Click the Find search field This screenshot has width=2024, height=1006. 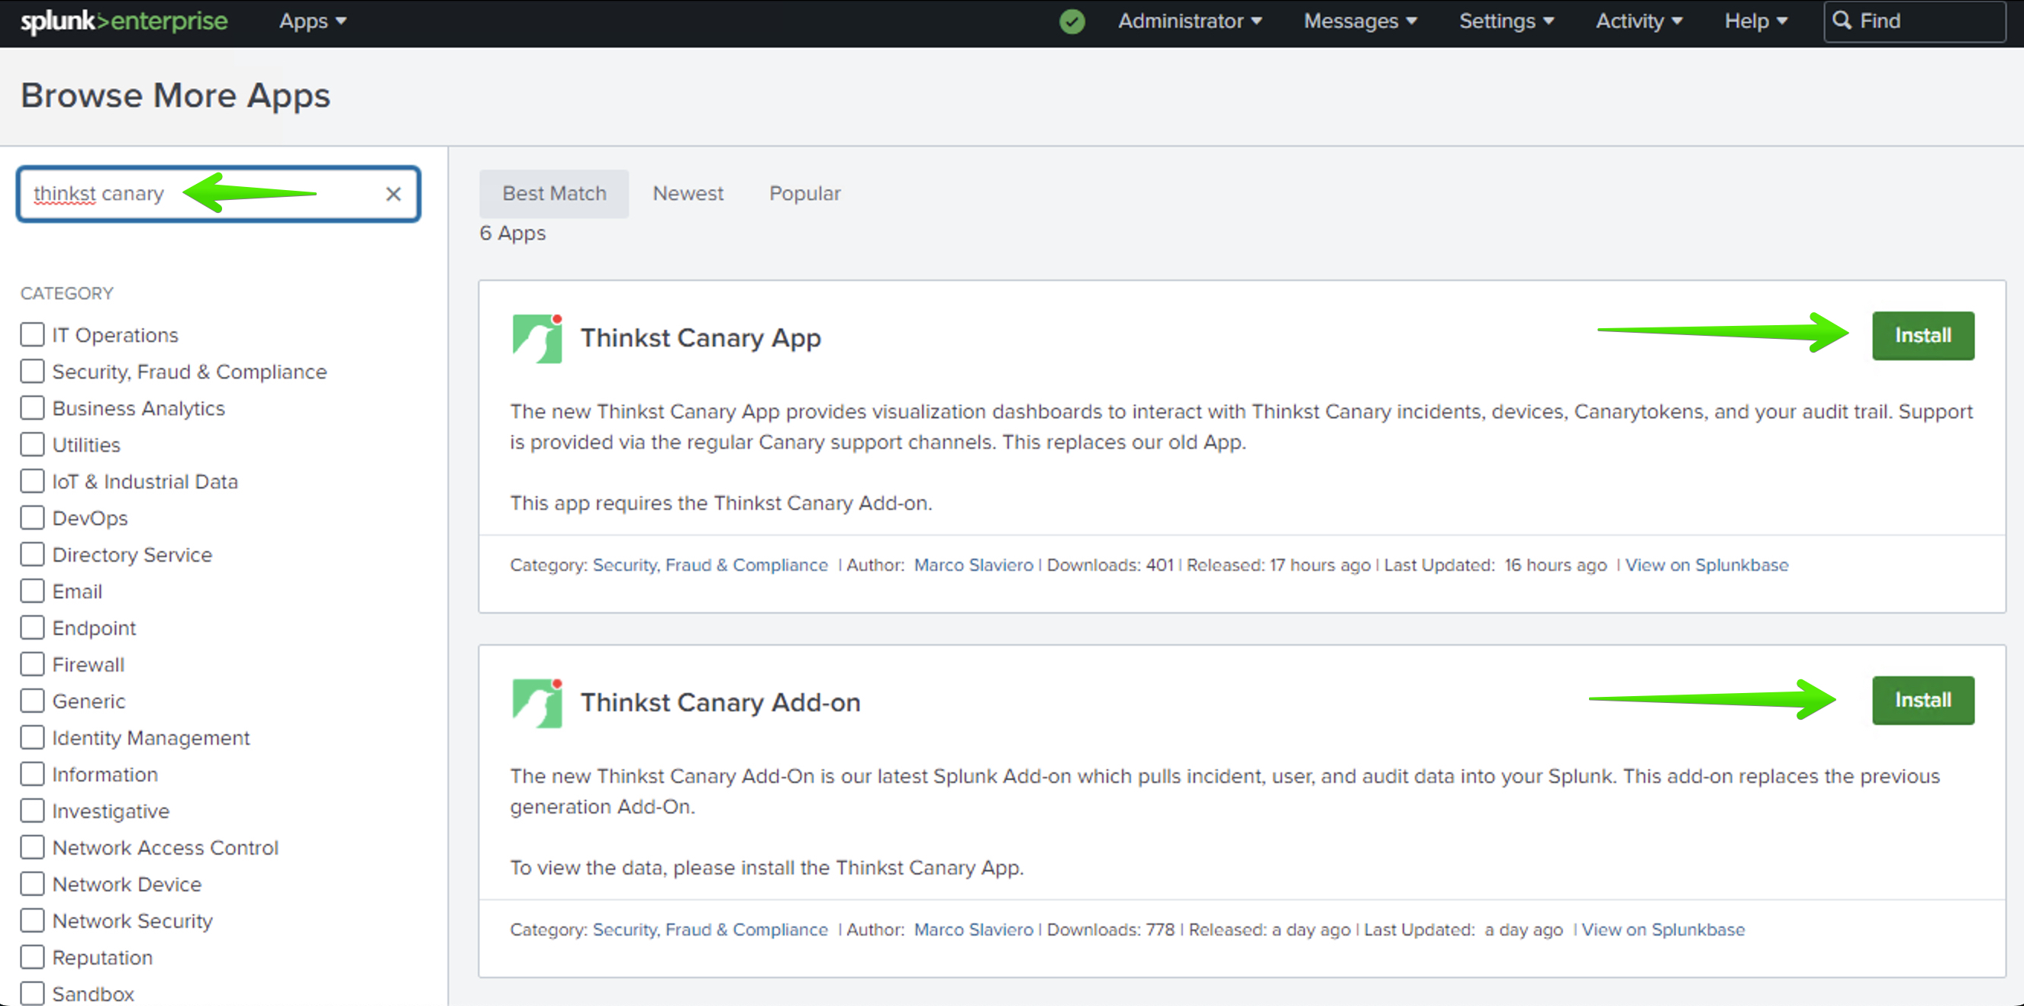tap(1915, 21)
